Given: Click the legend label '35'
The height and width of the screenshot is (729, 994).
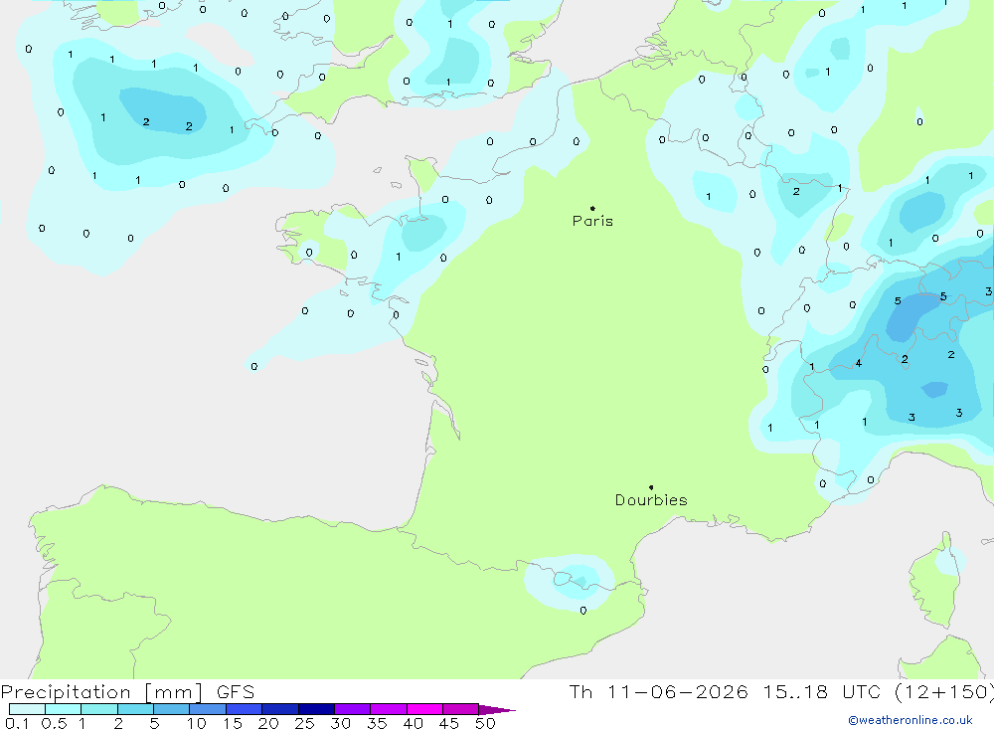Looking at the screenshot, I should point(377,723).
